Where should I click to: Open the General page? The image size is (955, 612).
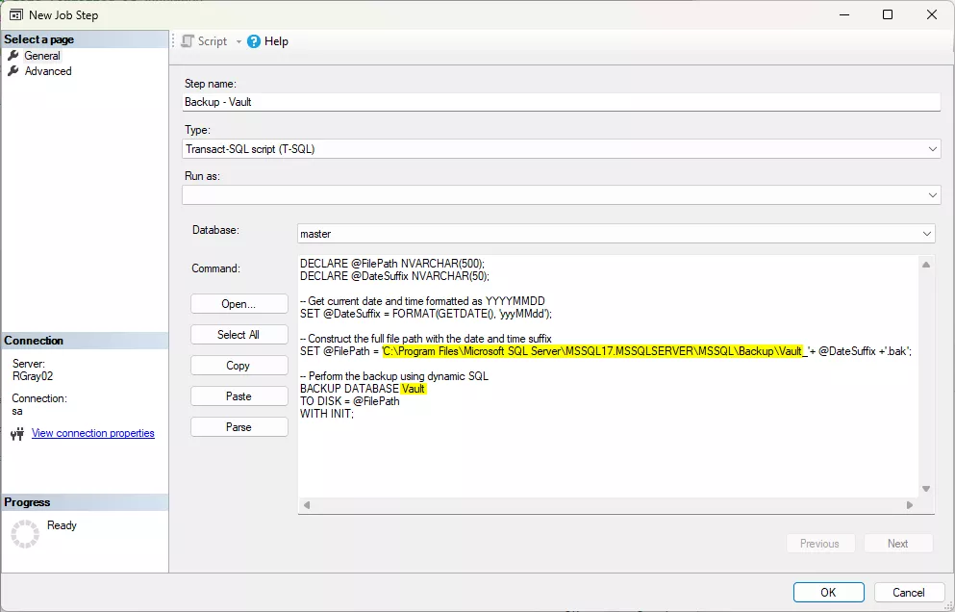tap(42, 56)
